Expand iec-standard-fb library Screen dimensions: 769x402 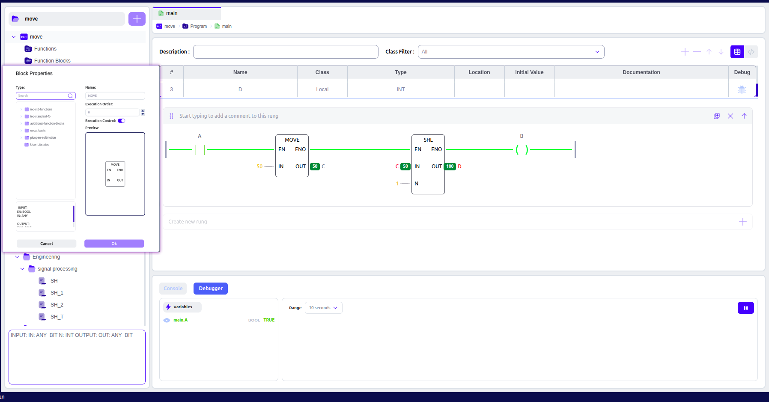click(21, 116)
